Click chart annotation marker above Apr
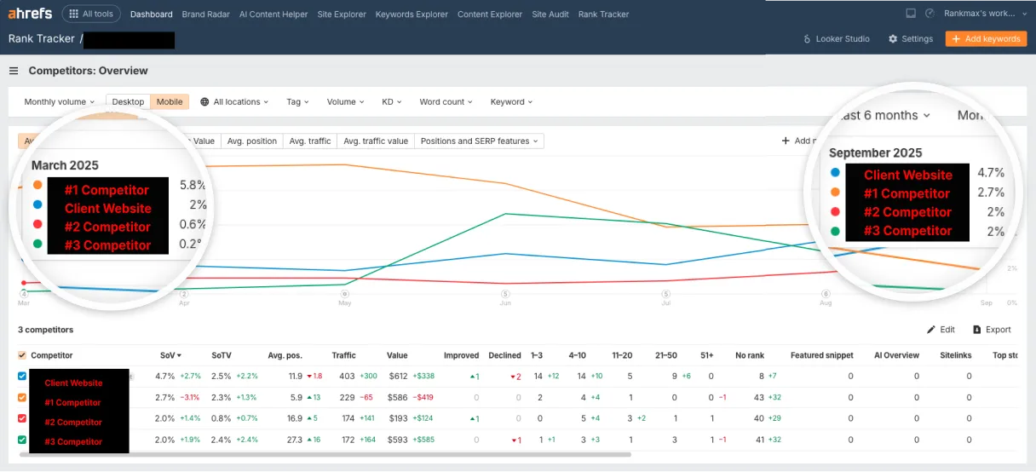This screenshot has width=1036, height=472. click(184, 294)
